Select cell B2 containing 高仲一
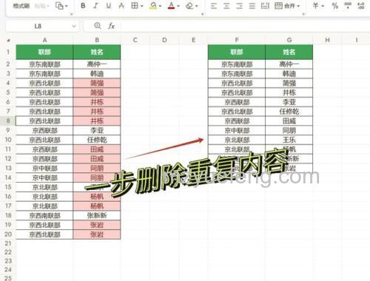 pyautogui.click(x=97, y=64)
